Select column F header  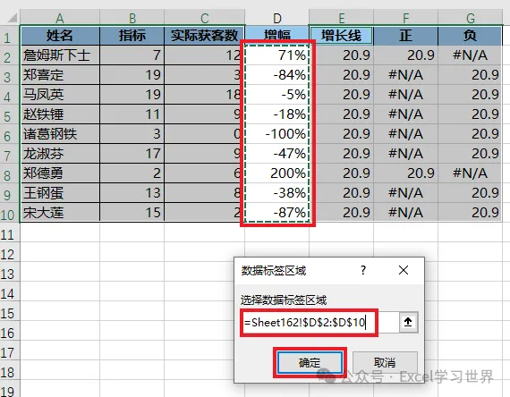click(405, 18)
